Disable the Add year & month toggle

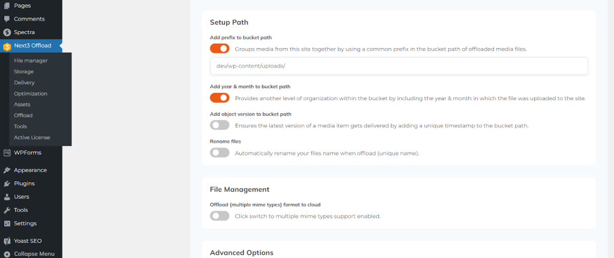click(x=219, y=98)
